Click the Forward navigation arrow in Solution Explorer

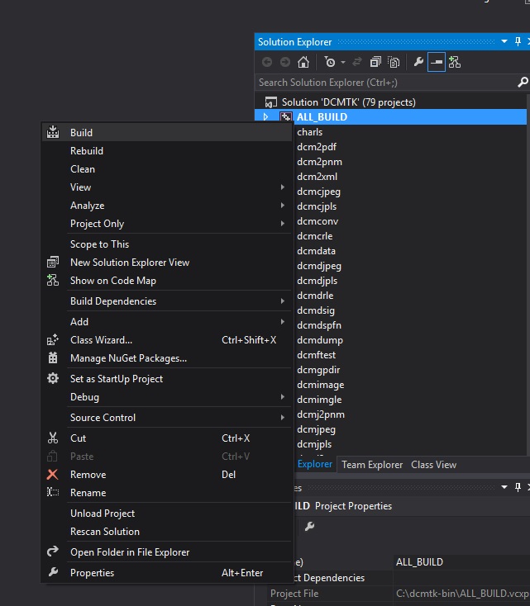pyautogui.click(x=285, y=62)
